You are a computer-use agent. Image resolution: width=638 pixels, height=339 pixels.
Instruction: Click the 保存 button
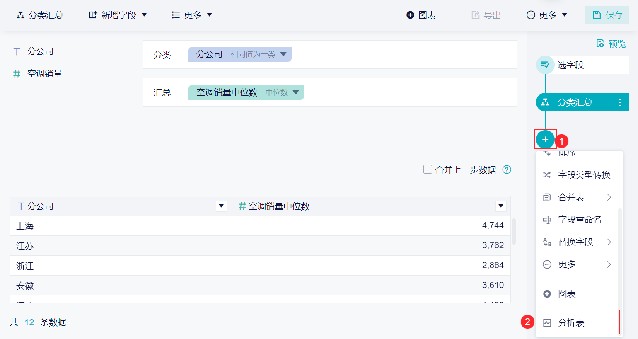(x=607, y=15)
